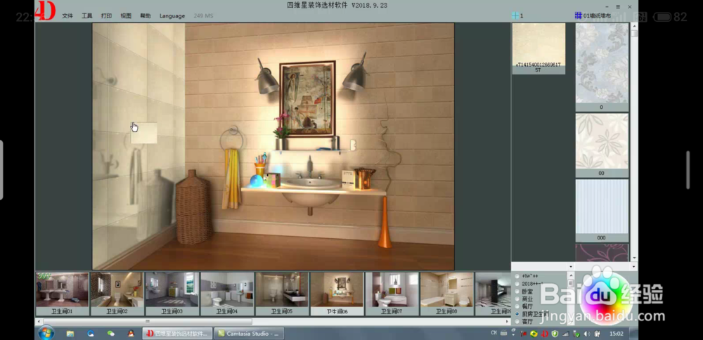Select the 商业 room category
The width and height of the screenshot is (703, 340).
tap(524, 299)
